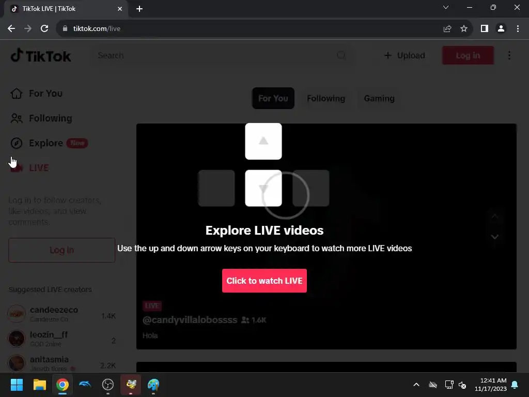Open anitasmia suggested creator name
The width and height of the screenshot is (529, 397).
[49, 359]
